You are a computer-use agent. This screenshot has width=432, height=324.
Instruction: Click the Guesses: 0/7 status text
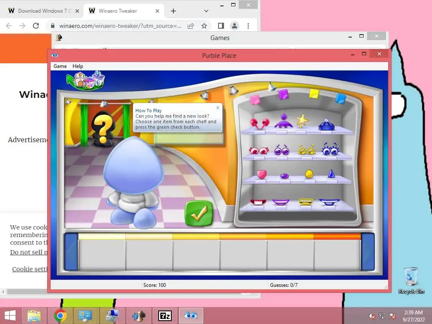pos(284,285)
